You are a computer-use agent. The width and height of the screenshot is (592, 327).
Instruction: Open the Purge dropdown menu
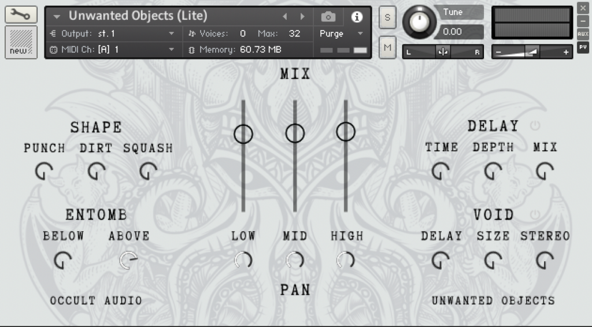coord(341,34)
